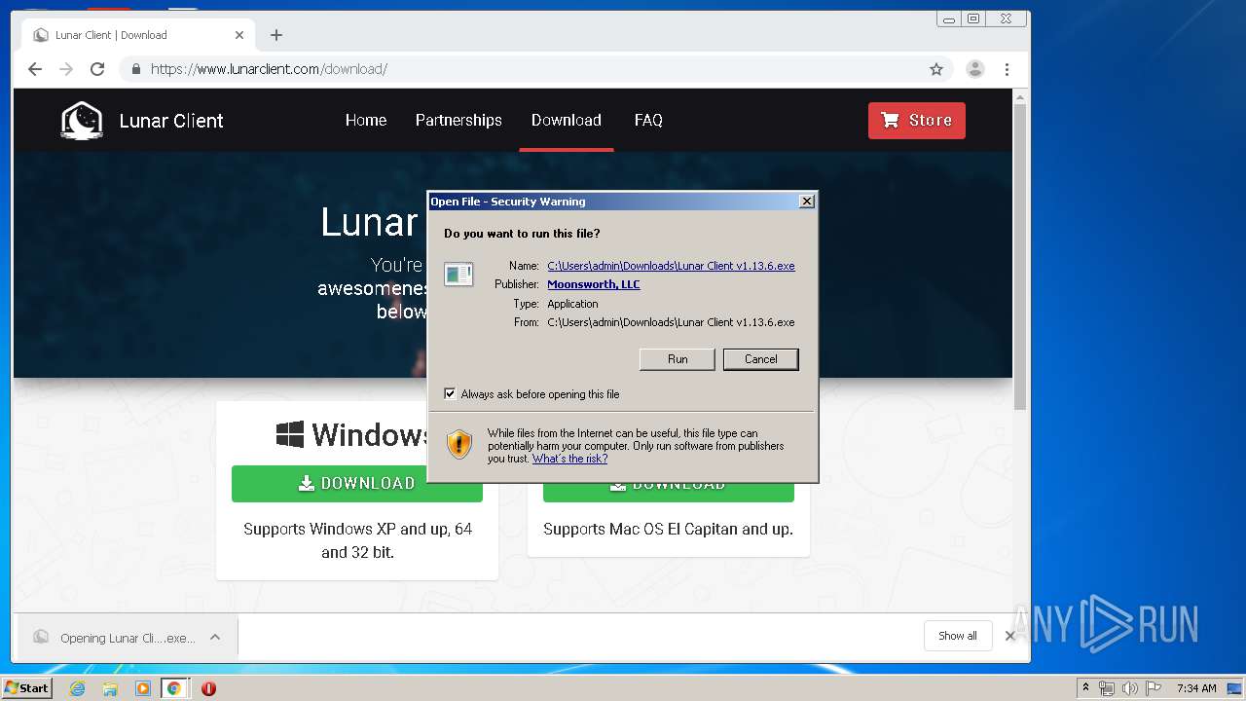Image resolution: width=1246 pixels, height=701 pixels.
Task: Open the FAQ nav item
Action: 648,120
